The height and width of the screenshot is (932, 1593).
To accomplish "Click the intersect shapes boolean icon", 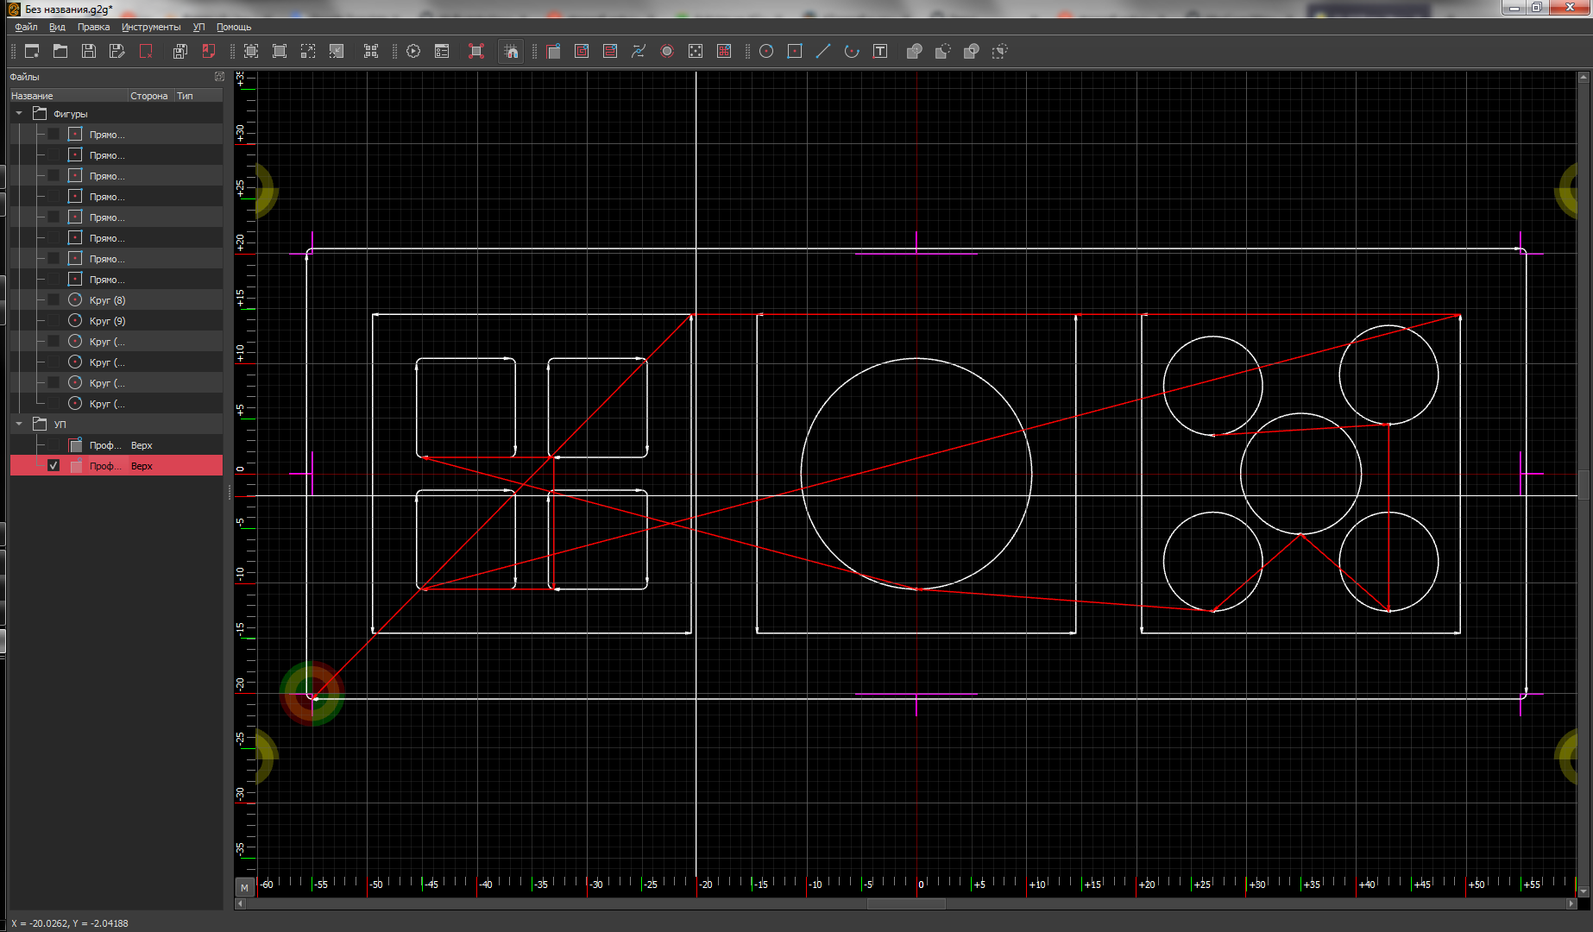I will (x=972, y=51).
